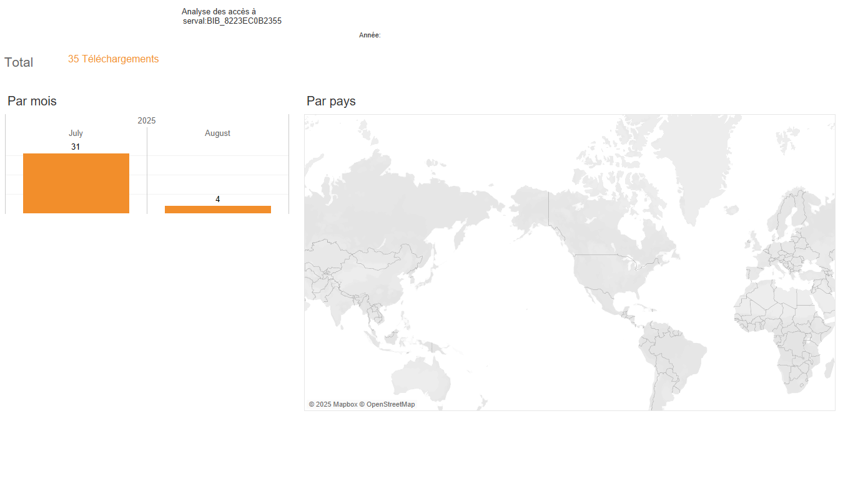This screenshot has height=479, width=853.
Task: Click Australia on the world map
Action: click(421, 377)
